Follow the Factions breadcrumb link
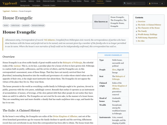This screenshot has width=167, height=125. [x=14, y=11]
